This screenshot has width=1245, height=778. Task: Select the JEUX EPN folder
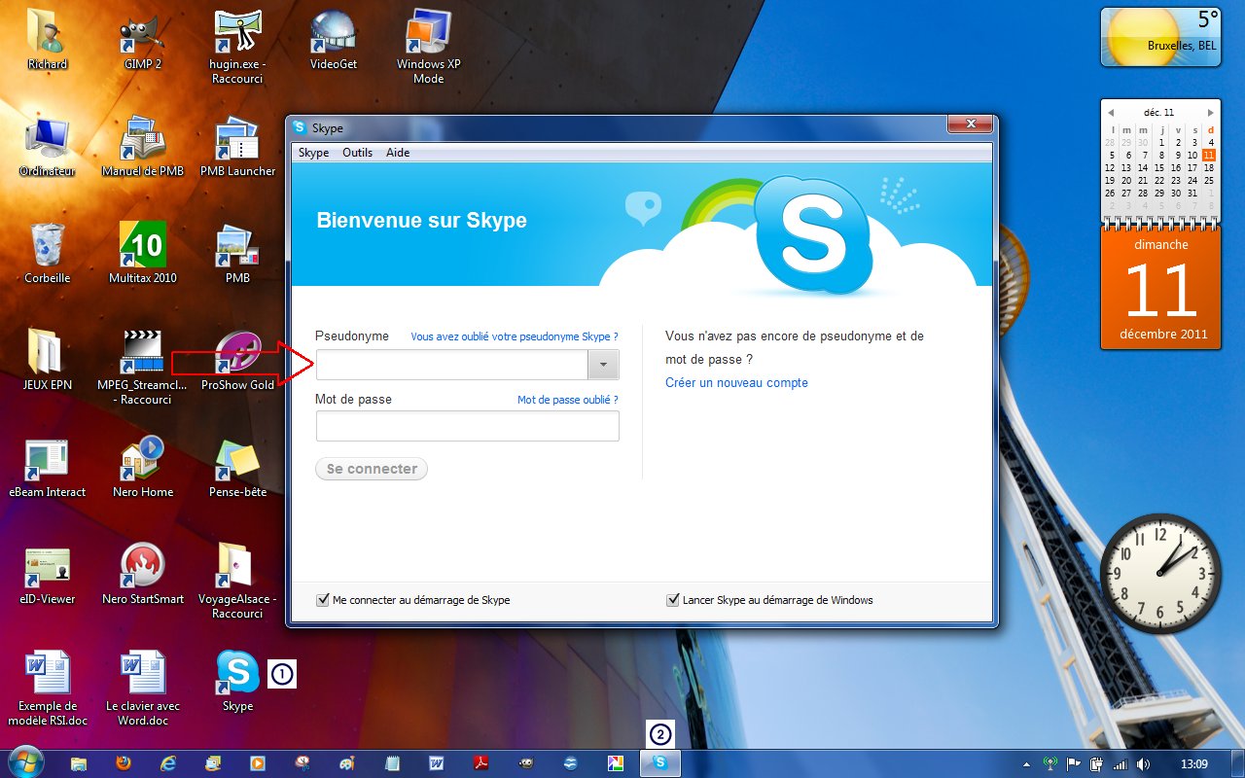click(48, 362)
